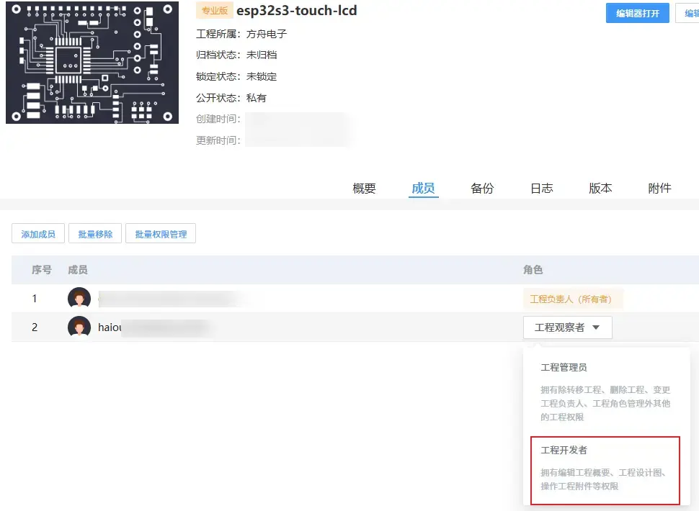
Task: Click the dropdown arrow beside 工程观察者
Action: [596, 327]
